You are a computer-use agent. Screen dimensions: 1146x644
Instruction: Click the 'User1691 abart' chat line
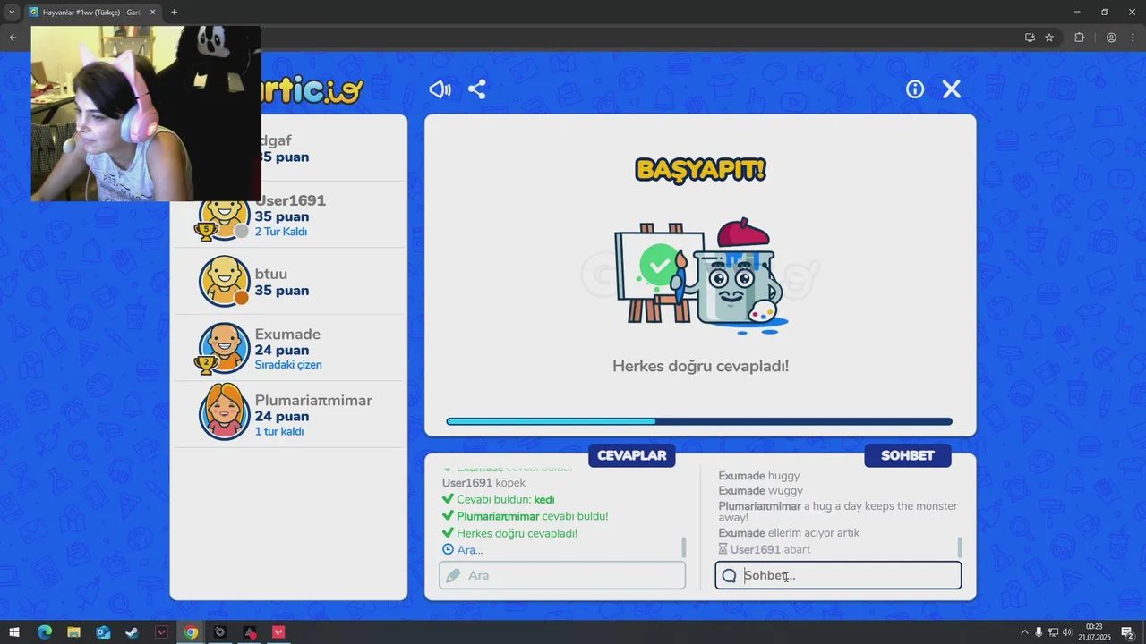pos(765,549)
